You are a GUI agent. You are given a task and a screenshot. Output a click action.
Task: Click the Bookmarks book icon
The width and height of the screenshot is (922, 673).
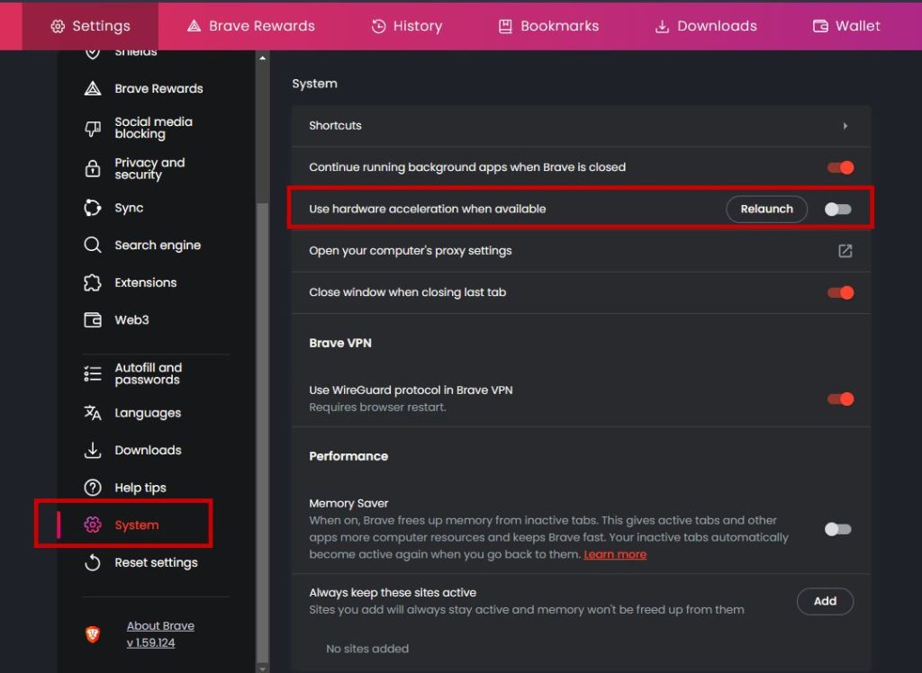click(x=505, y=26)
